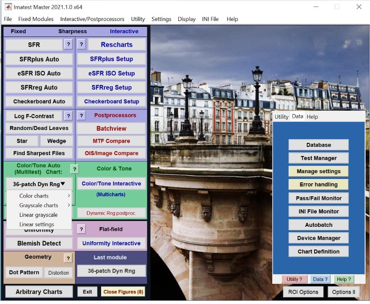Rerun last module 36-patch Dyn Rng
This screenshot has height=304, width=370.
pos(112,271)
